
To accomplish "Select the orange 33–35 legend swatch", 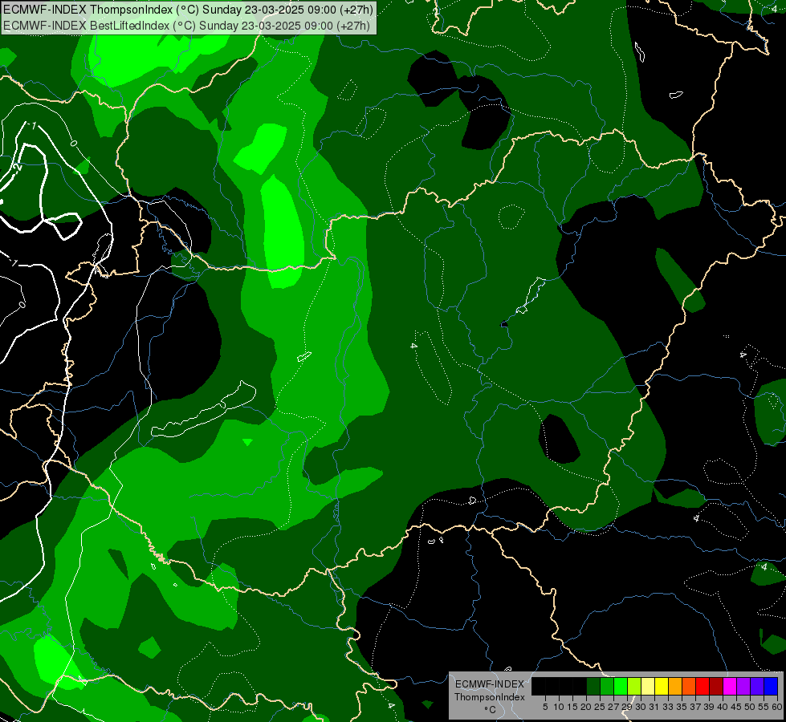I will pyautogui.click(x=675, y=686).
